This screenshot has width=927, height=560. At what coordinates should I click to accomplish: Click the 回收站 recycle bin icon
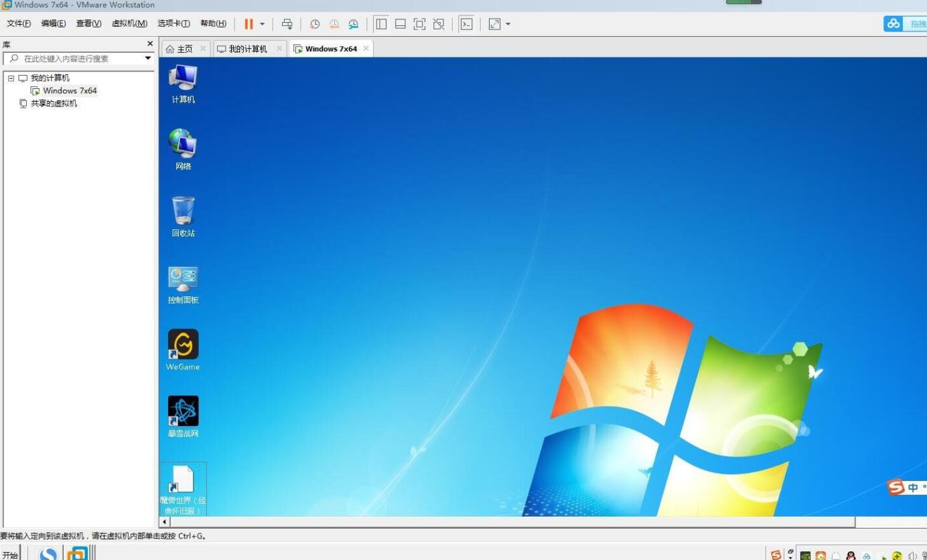pyautogui.click(x=183, y=217)
